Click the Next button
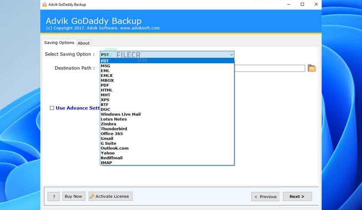This screenshot has width=362, height=210. click(x=297, y=197)
